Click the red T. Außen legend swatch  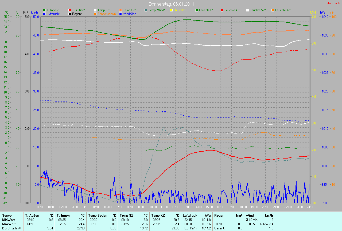click(x=70, y=10)
